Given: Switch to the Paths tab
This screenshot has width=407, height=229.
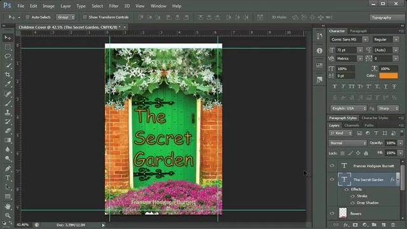Looking at the screenshot, I should (369, 125).
